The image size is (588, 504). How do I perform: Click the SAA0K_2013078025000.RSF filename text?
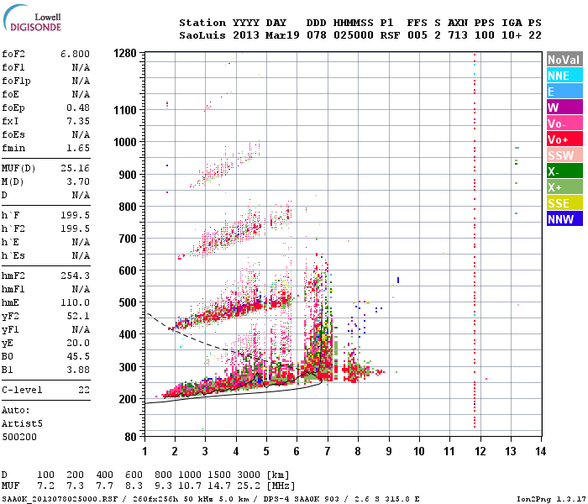point(60,499)
